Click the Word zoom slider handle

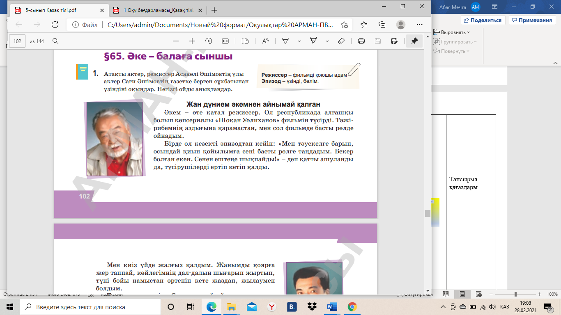tap(515, 294)
